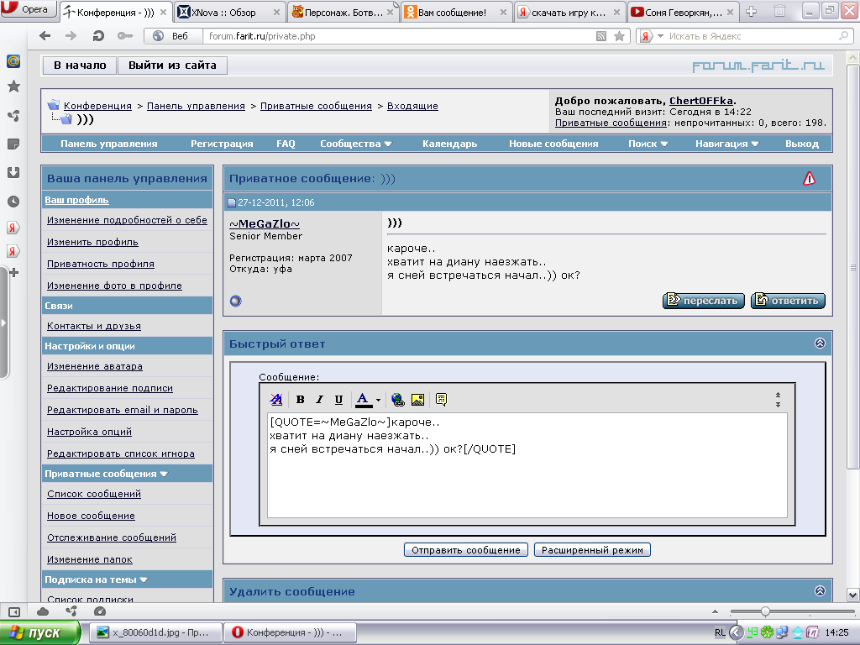Go forward with the browser forward arrow
The image size is (860, 645).
coord(71,36)
